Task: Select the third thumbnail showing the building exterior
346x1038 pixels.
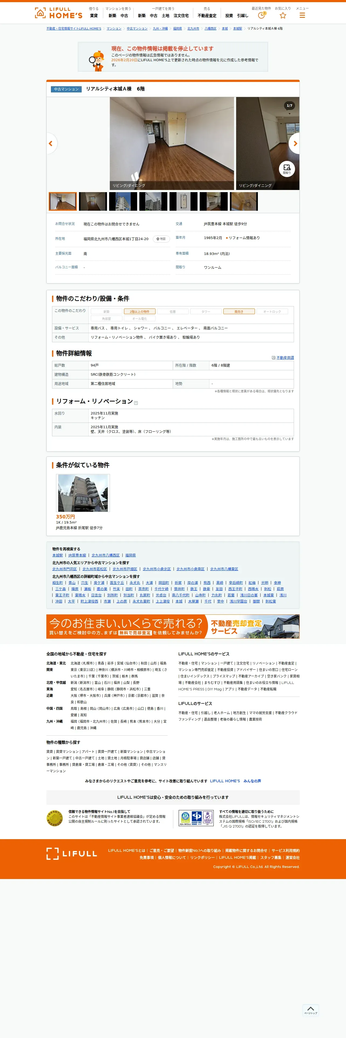Action: 123,202
